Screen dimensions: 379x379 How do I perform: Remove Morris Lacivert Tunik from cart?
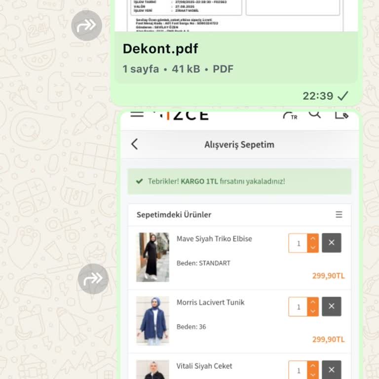click(332, 306)
